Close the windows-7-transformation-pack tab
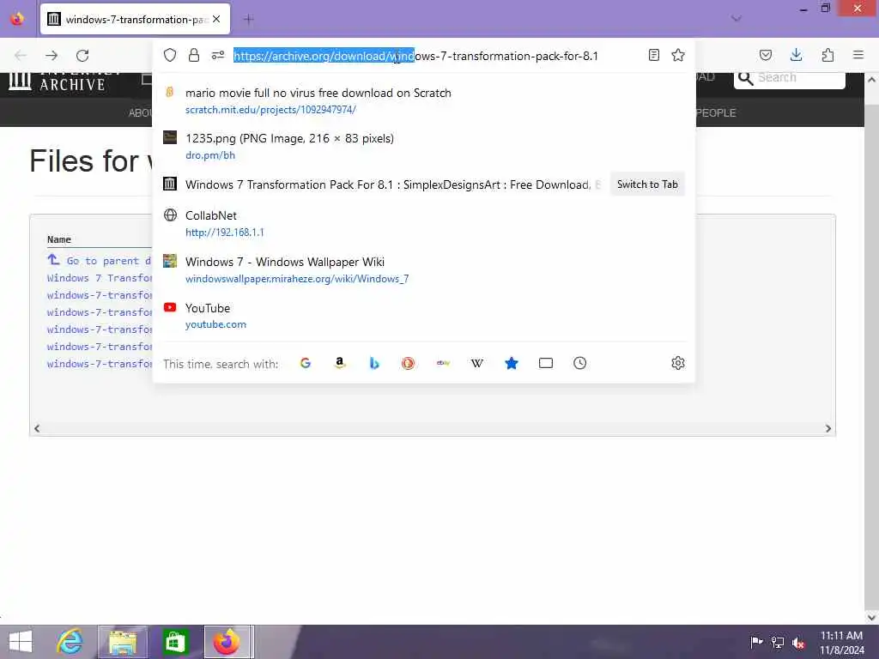This screenshot has width=879, height=659. tap(216, 19)
